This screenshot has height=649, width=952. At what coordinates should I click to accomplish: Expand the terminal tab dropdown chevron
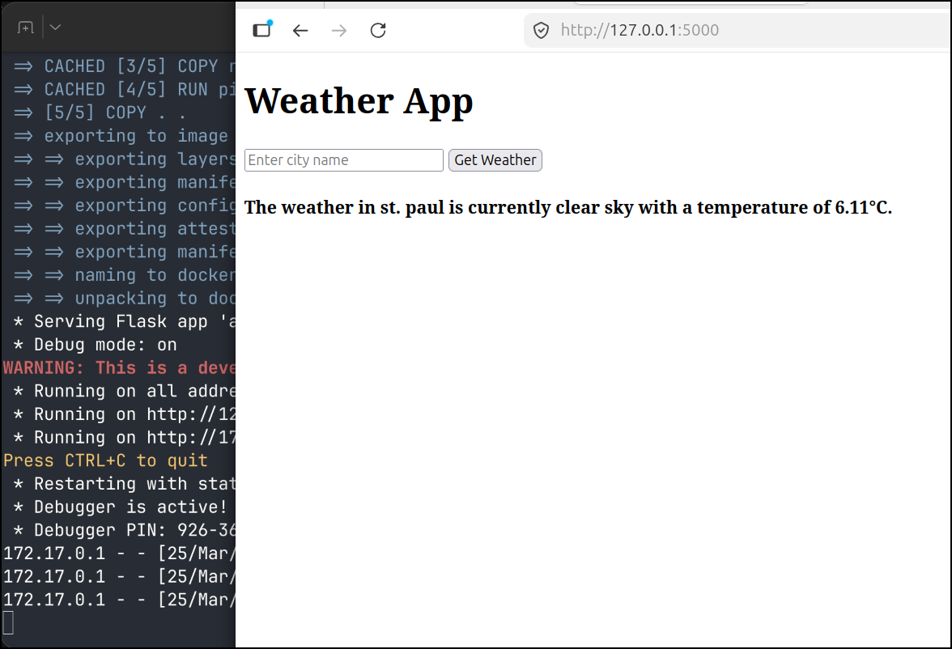[55, 28]
